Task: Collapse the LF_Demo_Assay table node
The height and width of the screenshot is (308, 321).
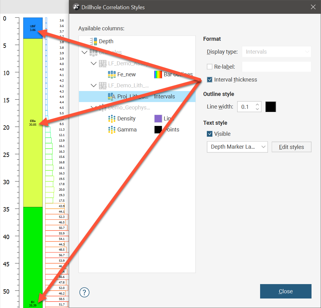Action: pos(94,63)
